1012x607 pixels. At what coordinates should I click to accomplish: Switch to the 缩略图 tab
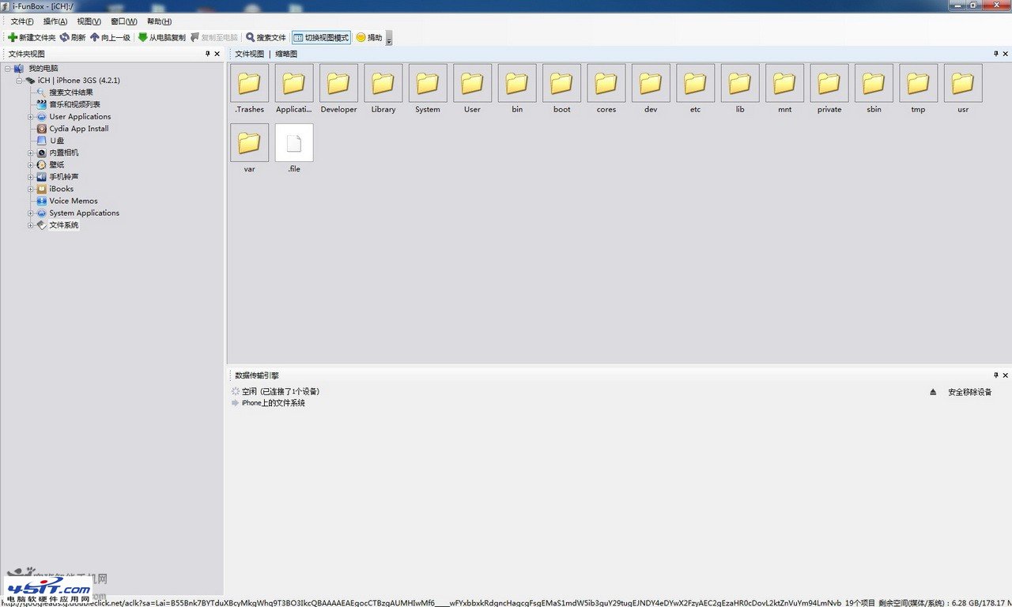(286, 54)
